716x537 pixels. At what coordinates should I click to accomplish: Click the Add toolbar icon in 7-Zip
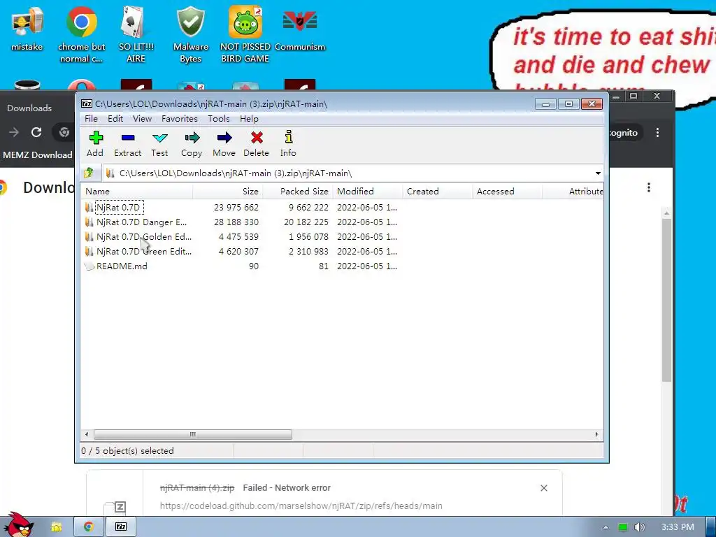[95, 143]
